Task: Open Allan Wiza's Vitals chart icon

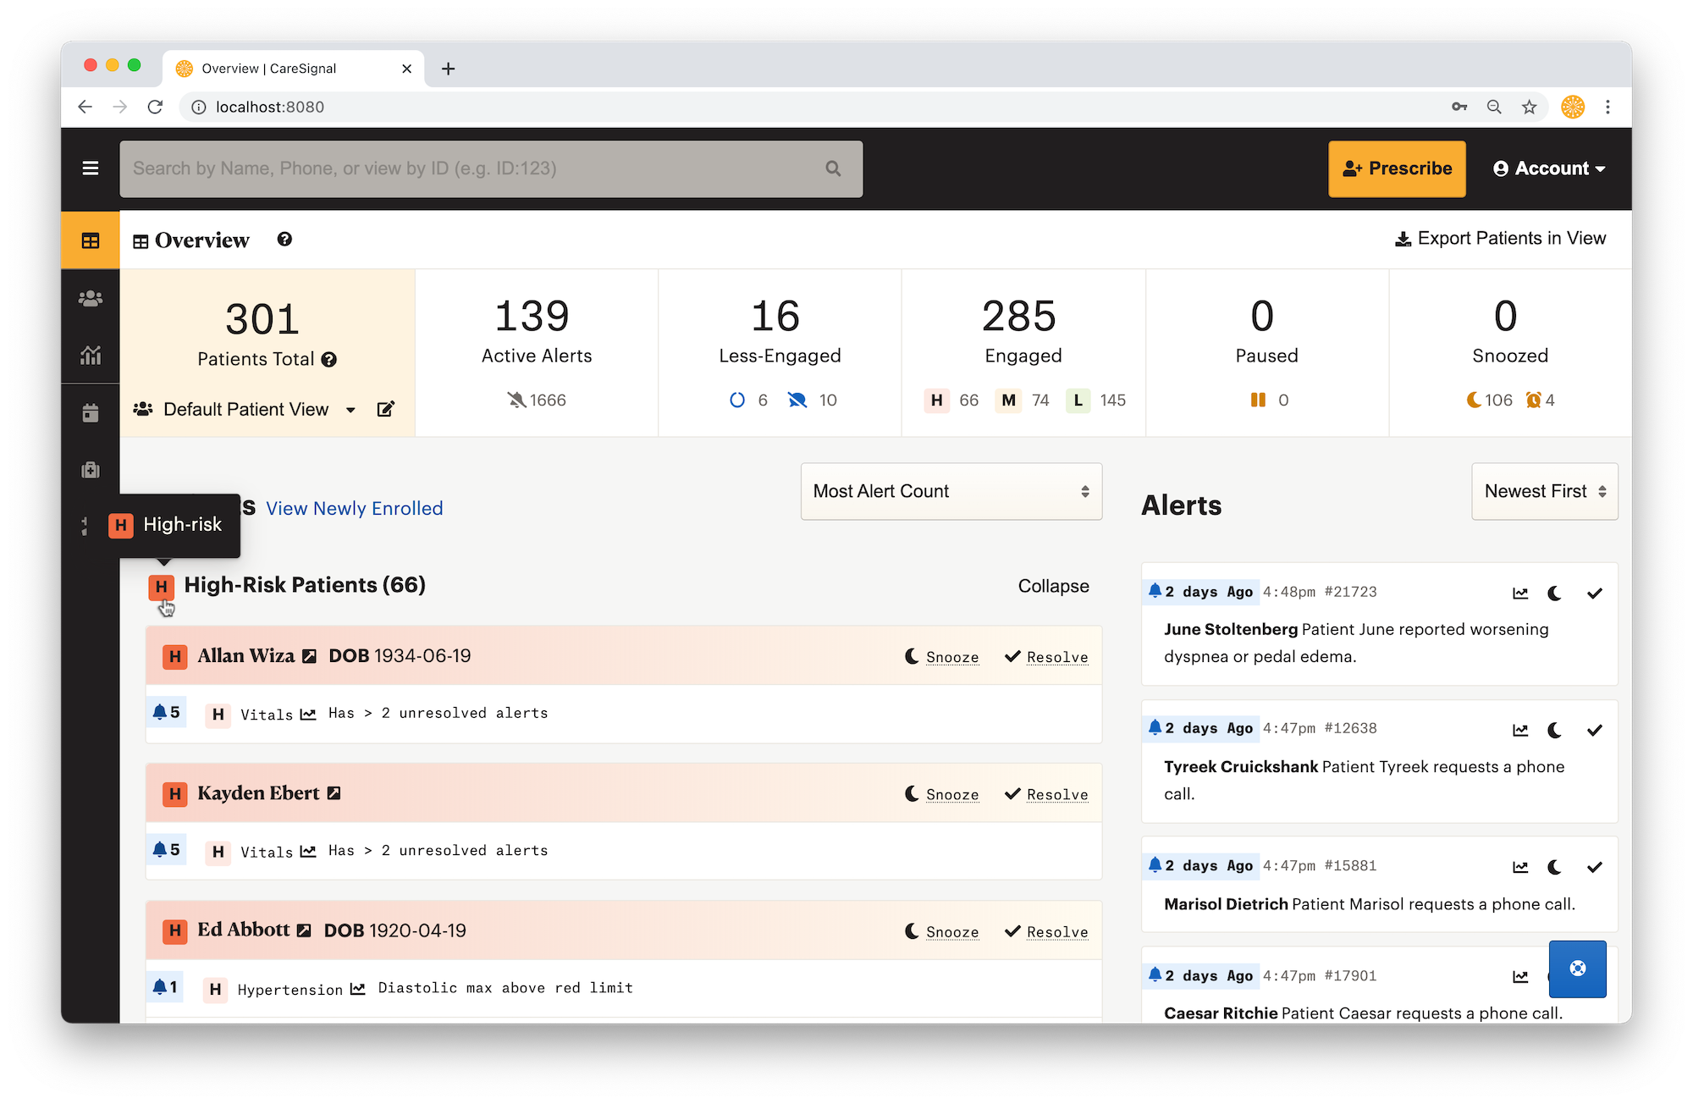Action: [x=308, y=714]
